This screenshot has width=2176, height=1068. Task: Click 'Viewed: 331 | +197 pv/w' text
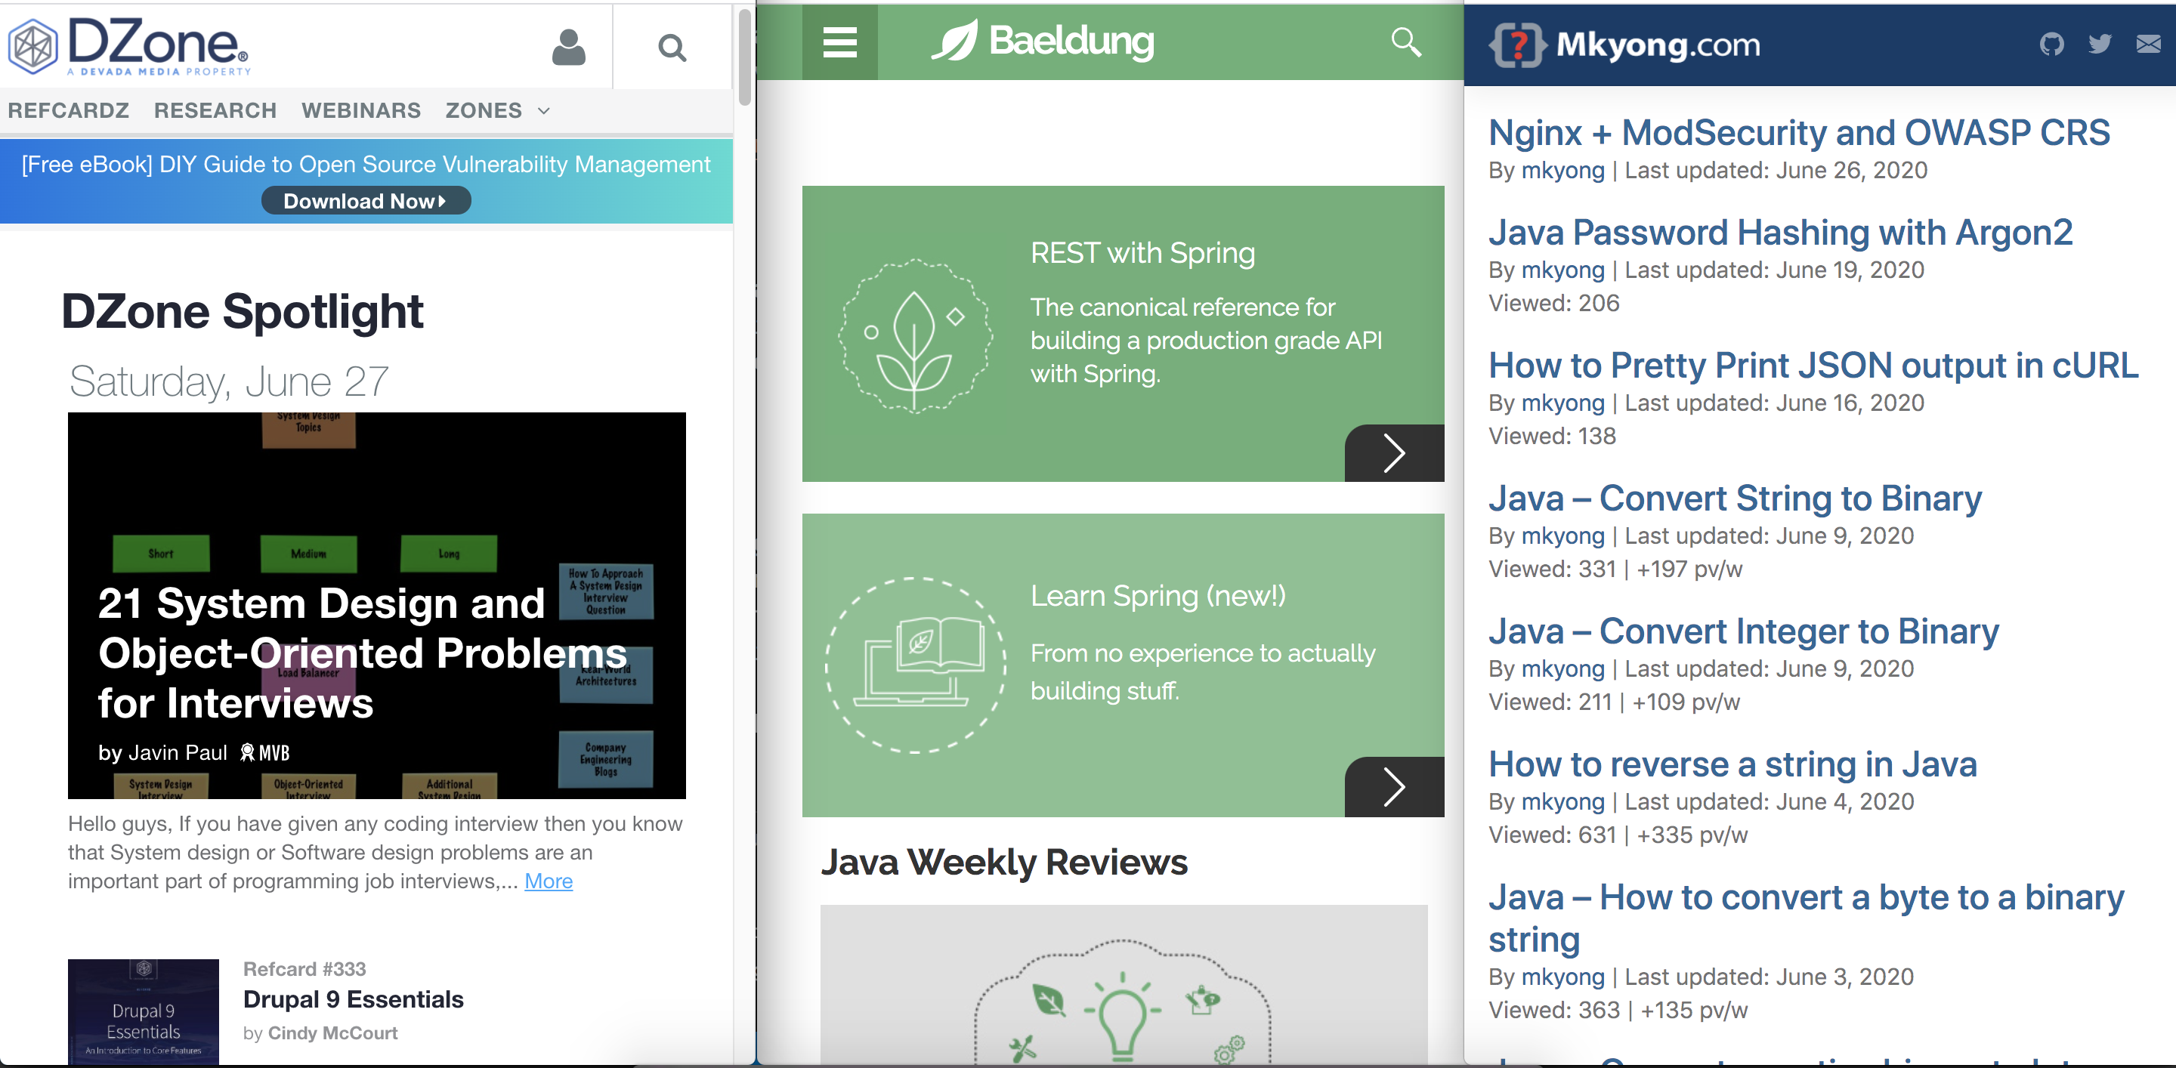(x=1615, y=569)
